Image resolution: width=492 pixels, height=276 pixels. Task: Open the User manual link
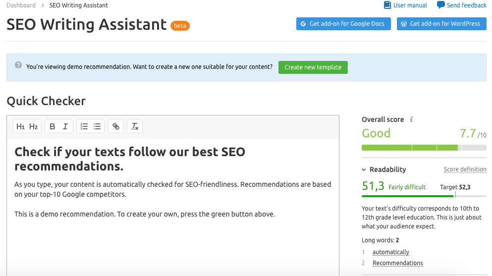click(x=405, y=5)
